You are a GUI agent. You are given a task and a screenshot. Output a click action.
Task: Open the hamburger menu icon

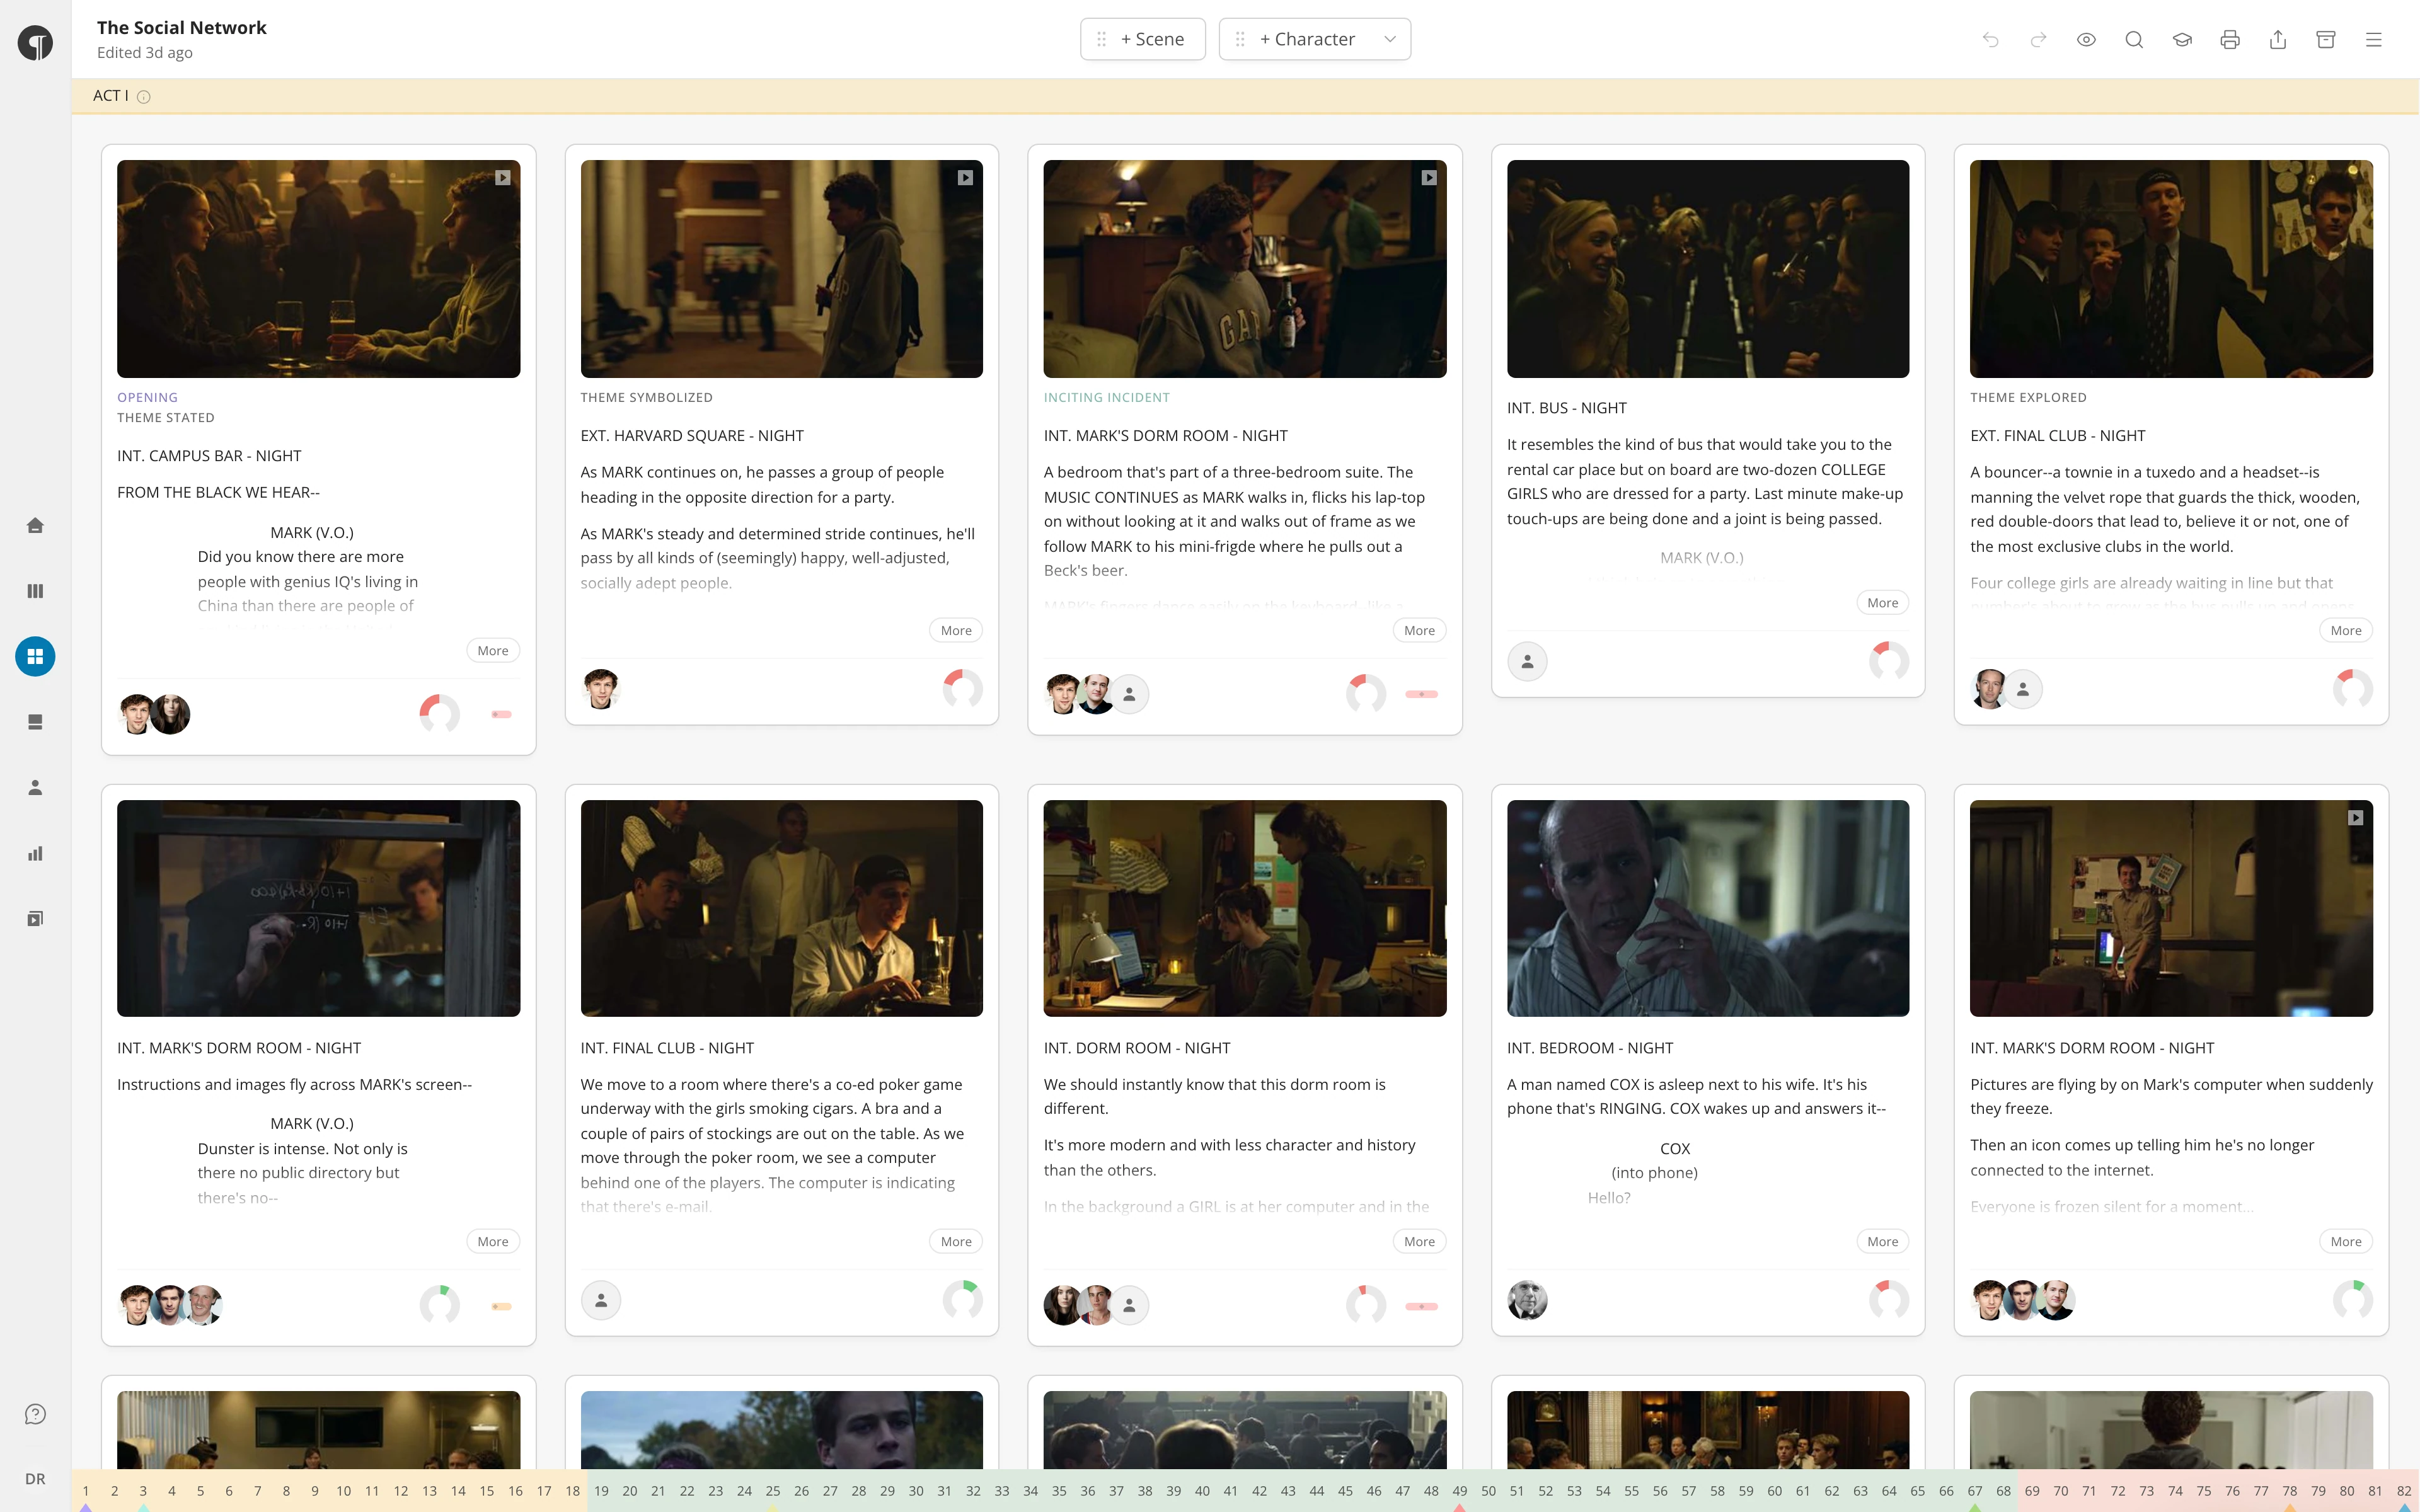pyautogui.click(x=2374, y=40)
